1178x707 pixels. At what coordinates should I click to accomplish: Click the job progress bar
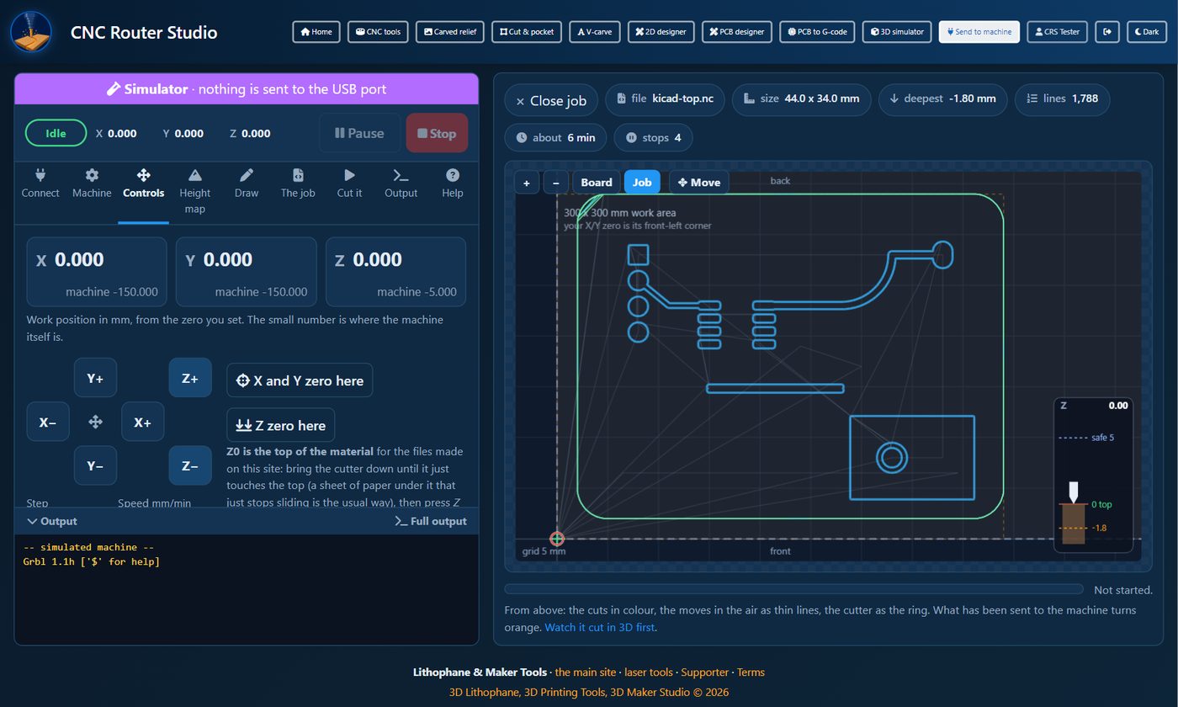[793, 589]
